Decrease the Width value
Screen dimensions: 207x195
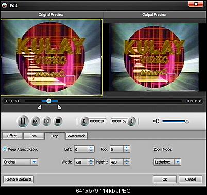(91, 164)
